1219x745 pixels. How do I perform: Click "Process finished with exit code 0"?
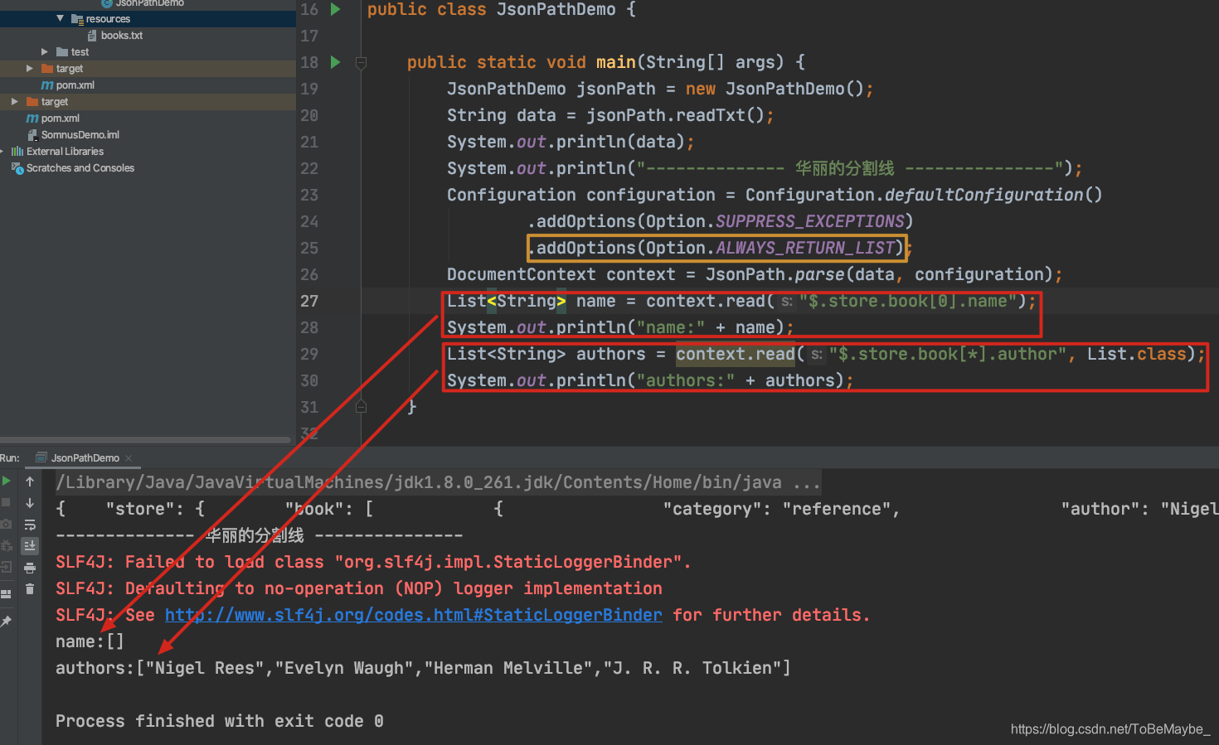coord(220,721)
